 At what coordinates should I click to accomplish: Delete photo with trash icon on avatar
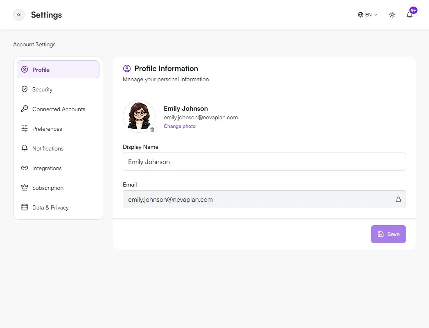click(x=152, y=130)
